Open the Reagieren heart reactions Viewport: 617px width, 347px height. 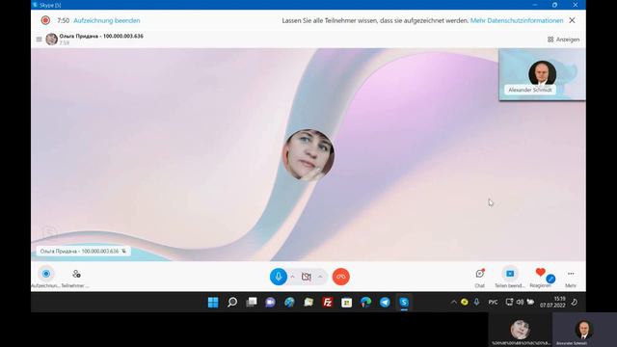click(x=540, y=272)
